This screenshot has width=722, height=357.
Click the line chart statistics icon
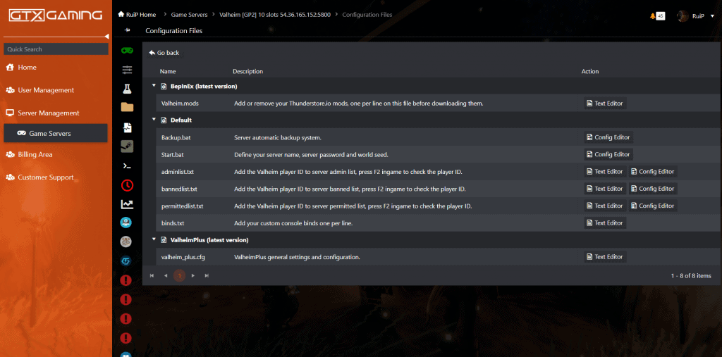pos(127,204)
